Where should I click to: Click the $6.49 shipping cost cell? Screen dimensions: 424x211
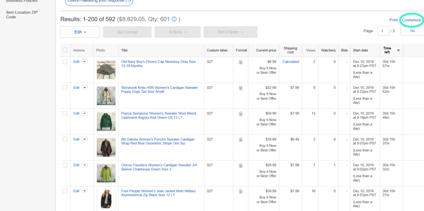295,139
